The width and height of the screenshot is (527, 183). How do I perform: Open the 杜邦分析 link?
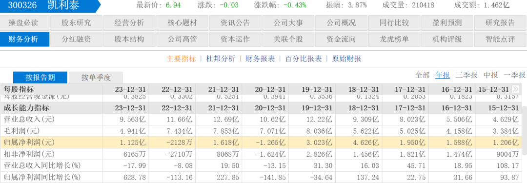[x=221, y=59]
